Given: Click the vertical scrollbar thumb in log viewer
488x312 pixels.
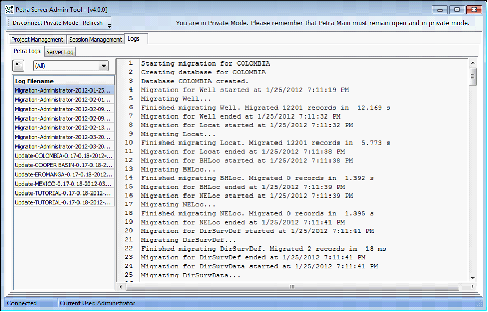Looking at the screenshot, I should pos(472,76).
